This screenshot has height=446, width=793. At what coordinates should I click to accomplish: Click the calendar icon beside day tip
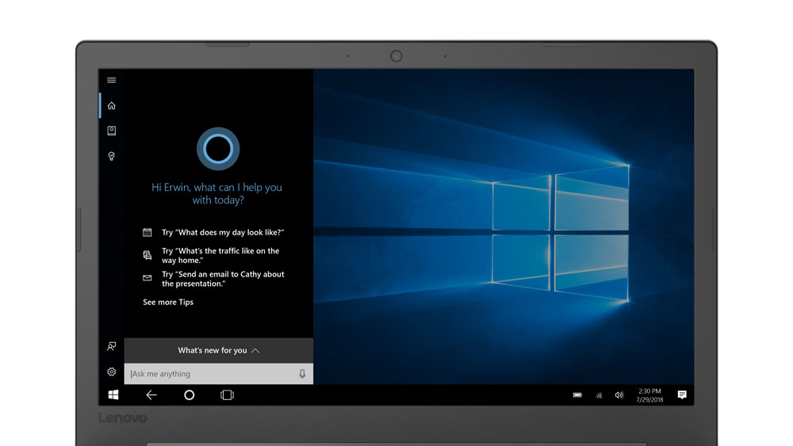[x=147, y=232]
